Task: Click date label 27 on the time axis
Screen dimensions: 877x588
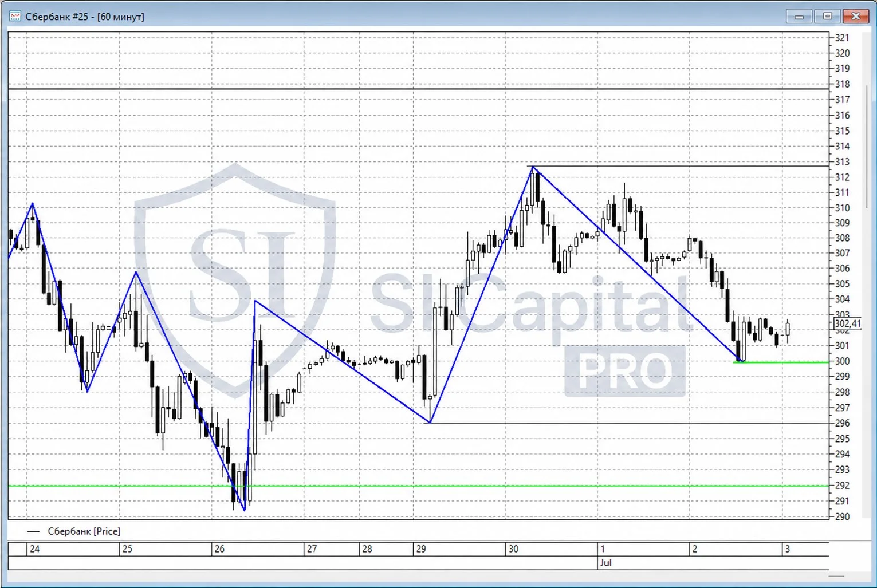Action: (x=312, y=548)
